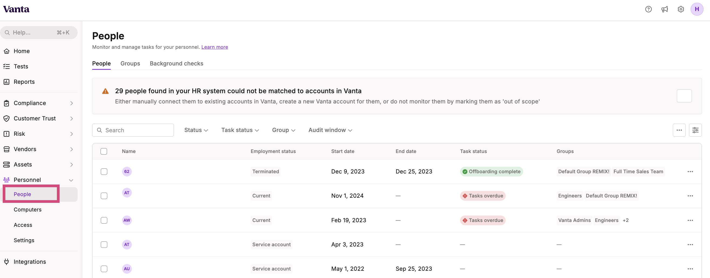Focus the people Search field
710x278 pixels.
pyautogui.click(x=133, y=130)
